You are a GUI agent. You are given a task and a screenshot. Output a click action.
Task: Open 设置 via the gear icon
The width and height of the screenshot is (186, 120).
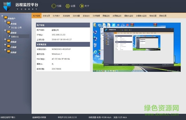(x=68, y=6)
